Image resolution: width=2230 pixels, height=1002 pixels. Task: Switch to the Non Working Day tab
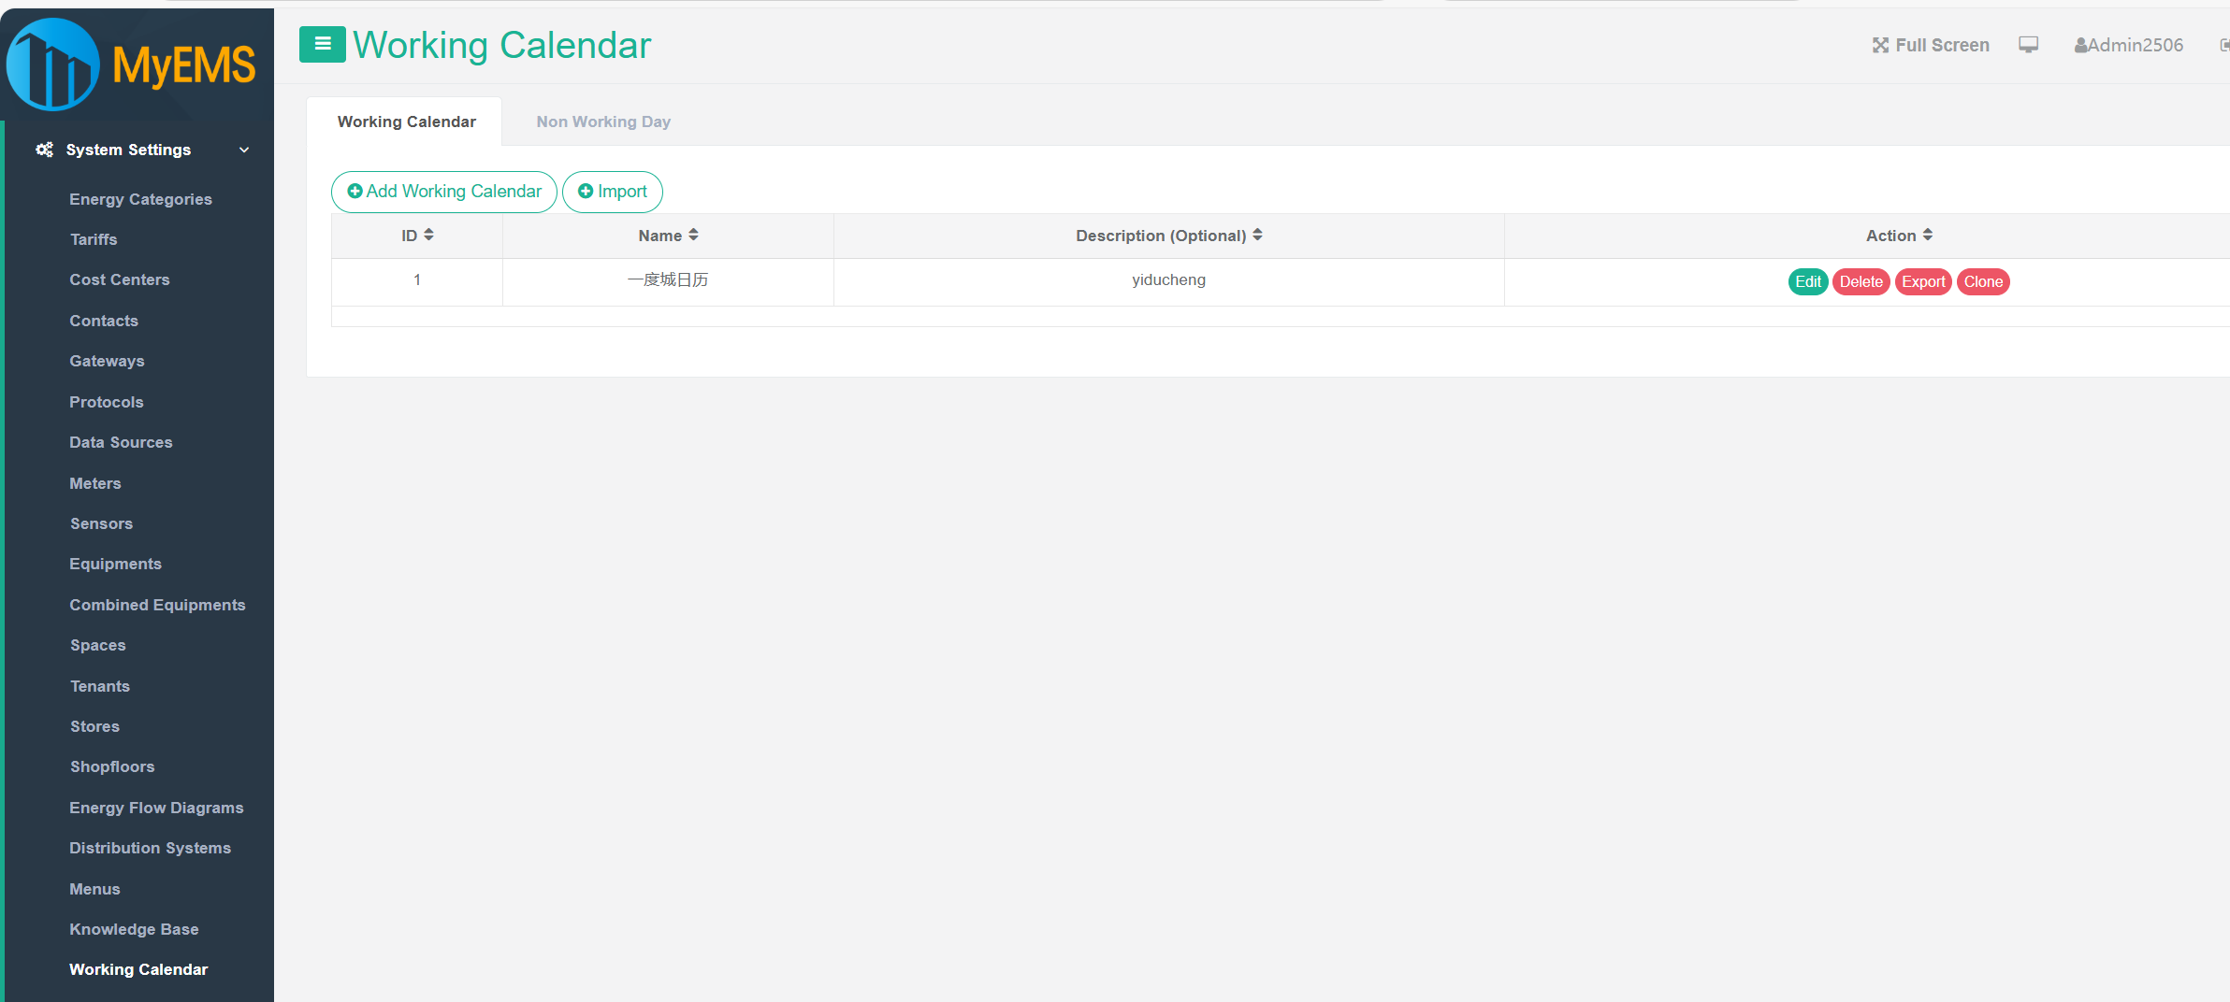pyautogui.click(x=603, y=122)
